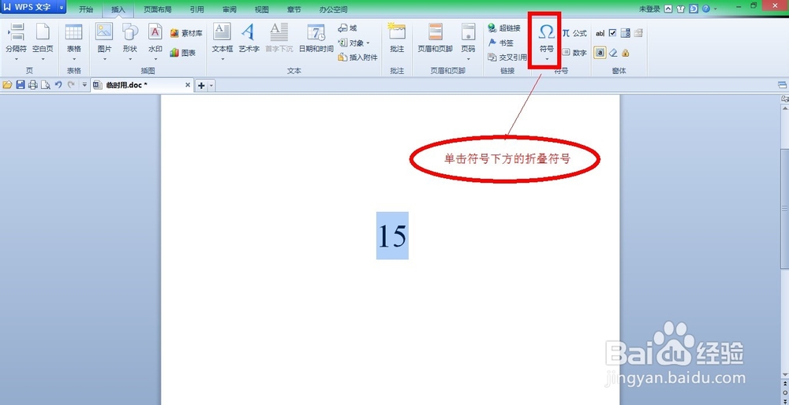Image resolution: width=789 pixels, height=405 pixels.
Task: Open the 办公空间 tab
Action: pos(333,9)
